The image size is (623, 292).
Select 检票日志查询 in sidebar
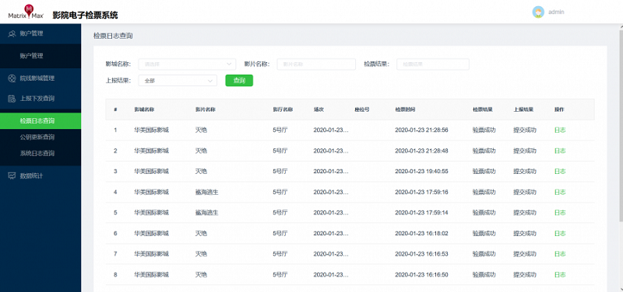tap(40, 121)
